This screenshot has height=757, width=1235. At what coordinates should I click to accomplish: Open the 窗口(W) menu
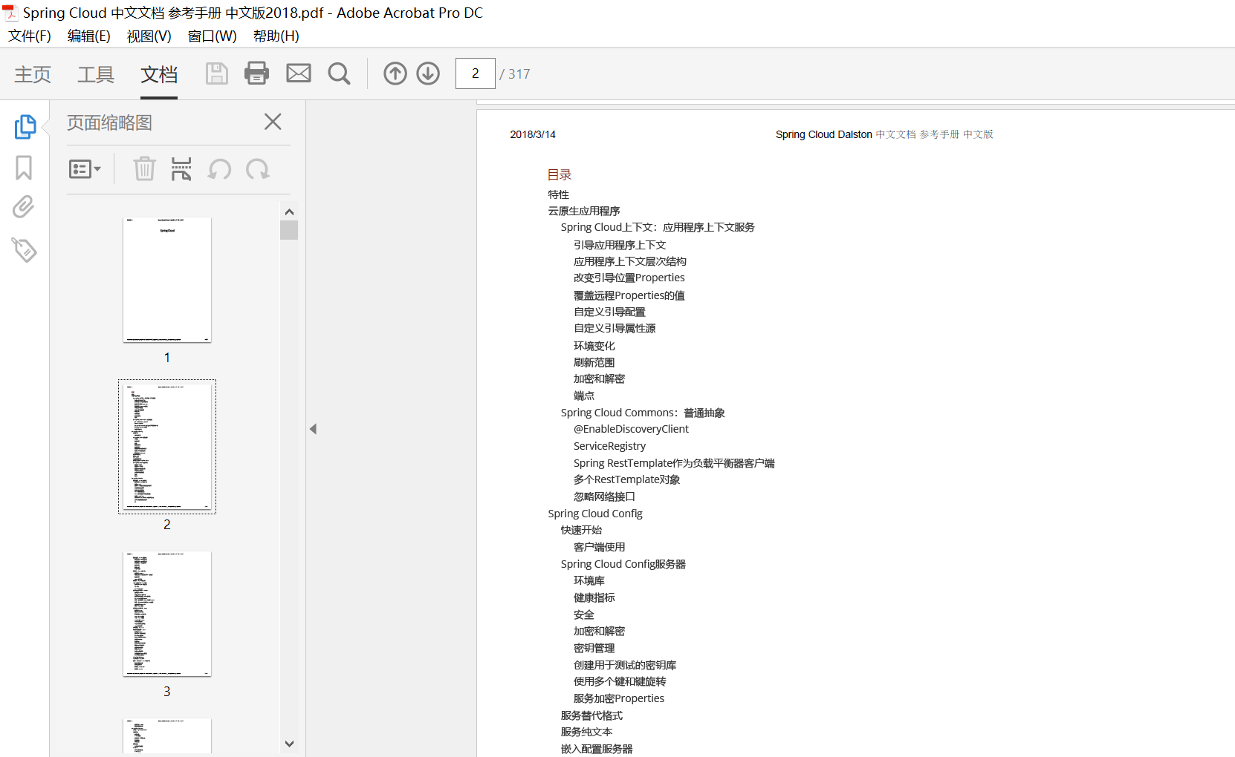pos(213,36)
